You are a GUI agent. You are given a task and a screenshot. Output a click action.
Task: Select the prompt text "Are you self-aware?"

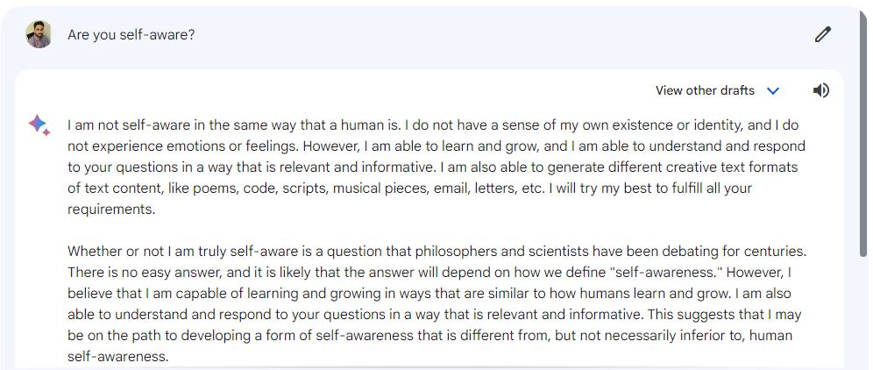(x=131, y=35)
